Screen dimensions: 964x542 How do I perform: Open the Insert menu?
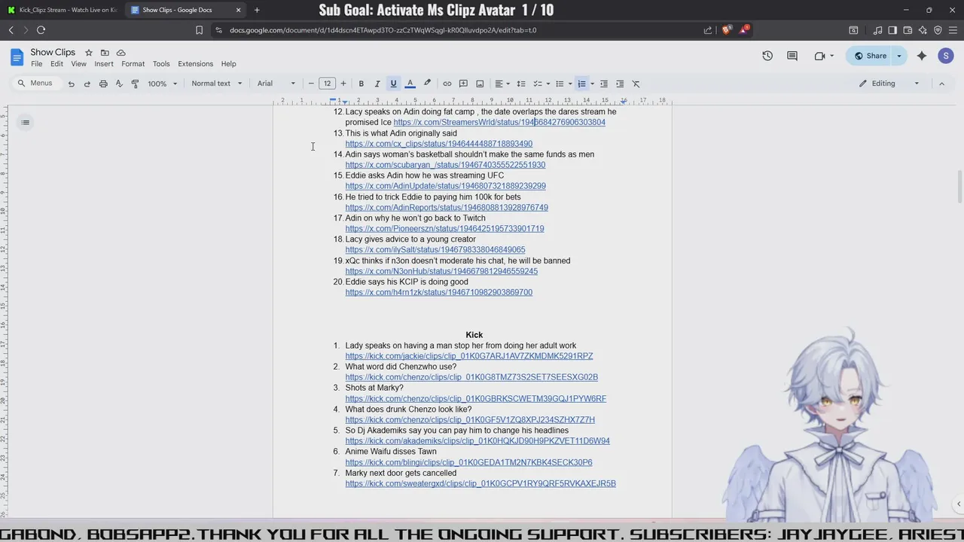coord(104,64)
